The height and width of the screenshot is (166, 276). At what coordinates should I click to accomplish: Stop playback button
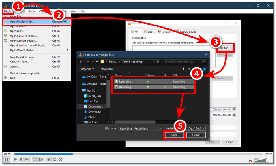coord(21,160)
